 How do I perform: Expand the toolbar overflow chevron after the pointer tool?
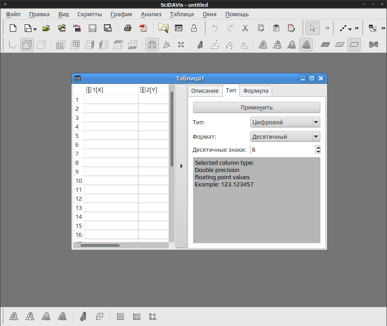click(328, 28)
